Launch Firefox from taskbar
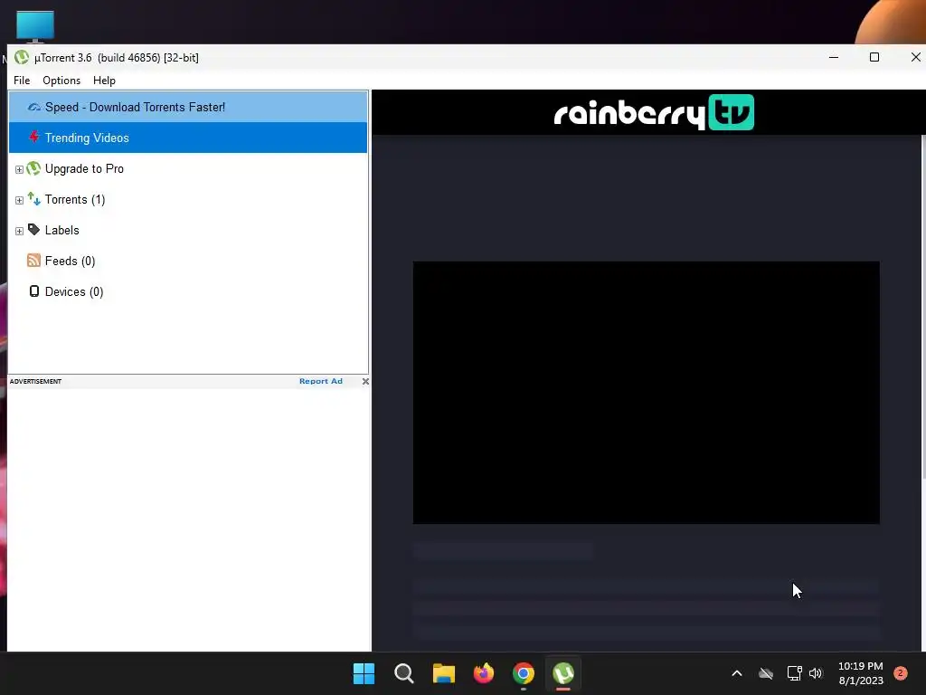926x695 pixels. pos(484,673)
